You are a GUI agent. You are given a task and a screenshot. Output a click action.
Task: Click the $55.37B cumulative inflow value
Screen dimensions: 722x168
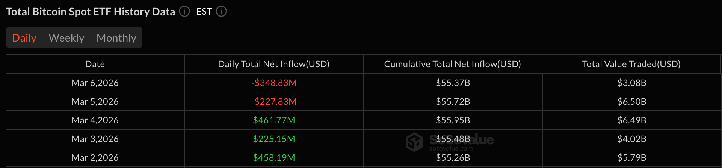453,83
